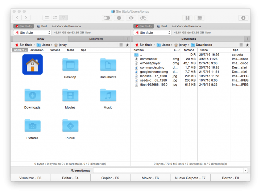Click Users in right breadcrumb path
Viewport: 261px width, 194px height.
(x=163, y=45)
